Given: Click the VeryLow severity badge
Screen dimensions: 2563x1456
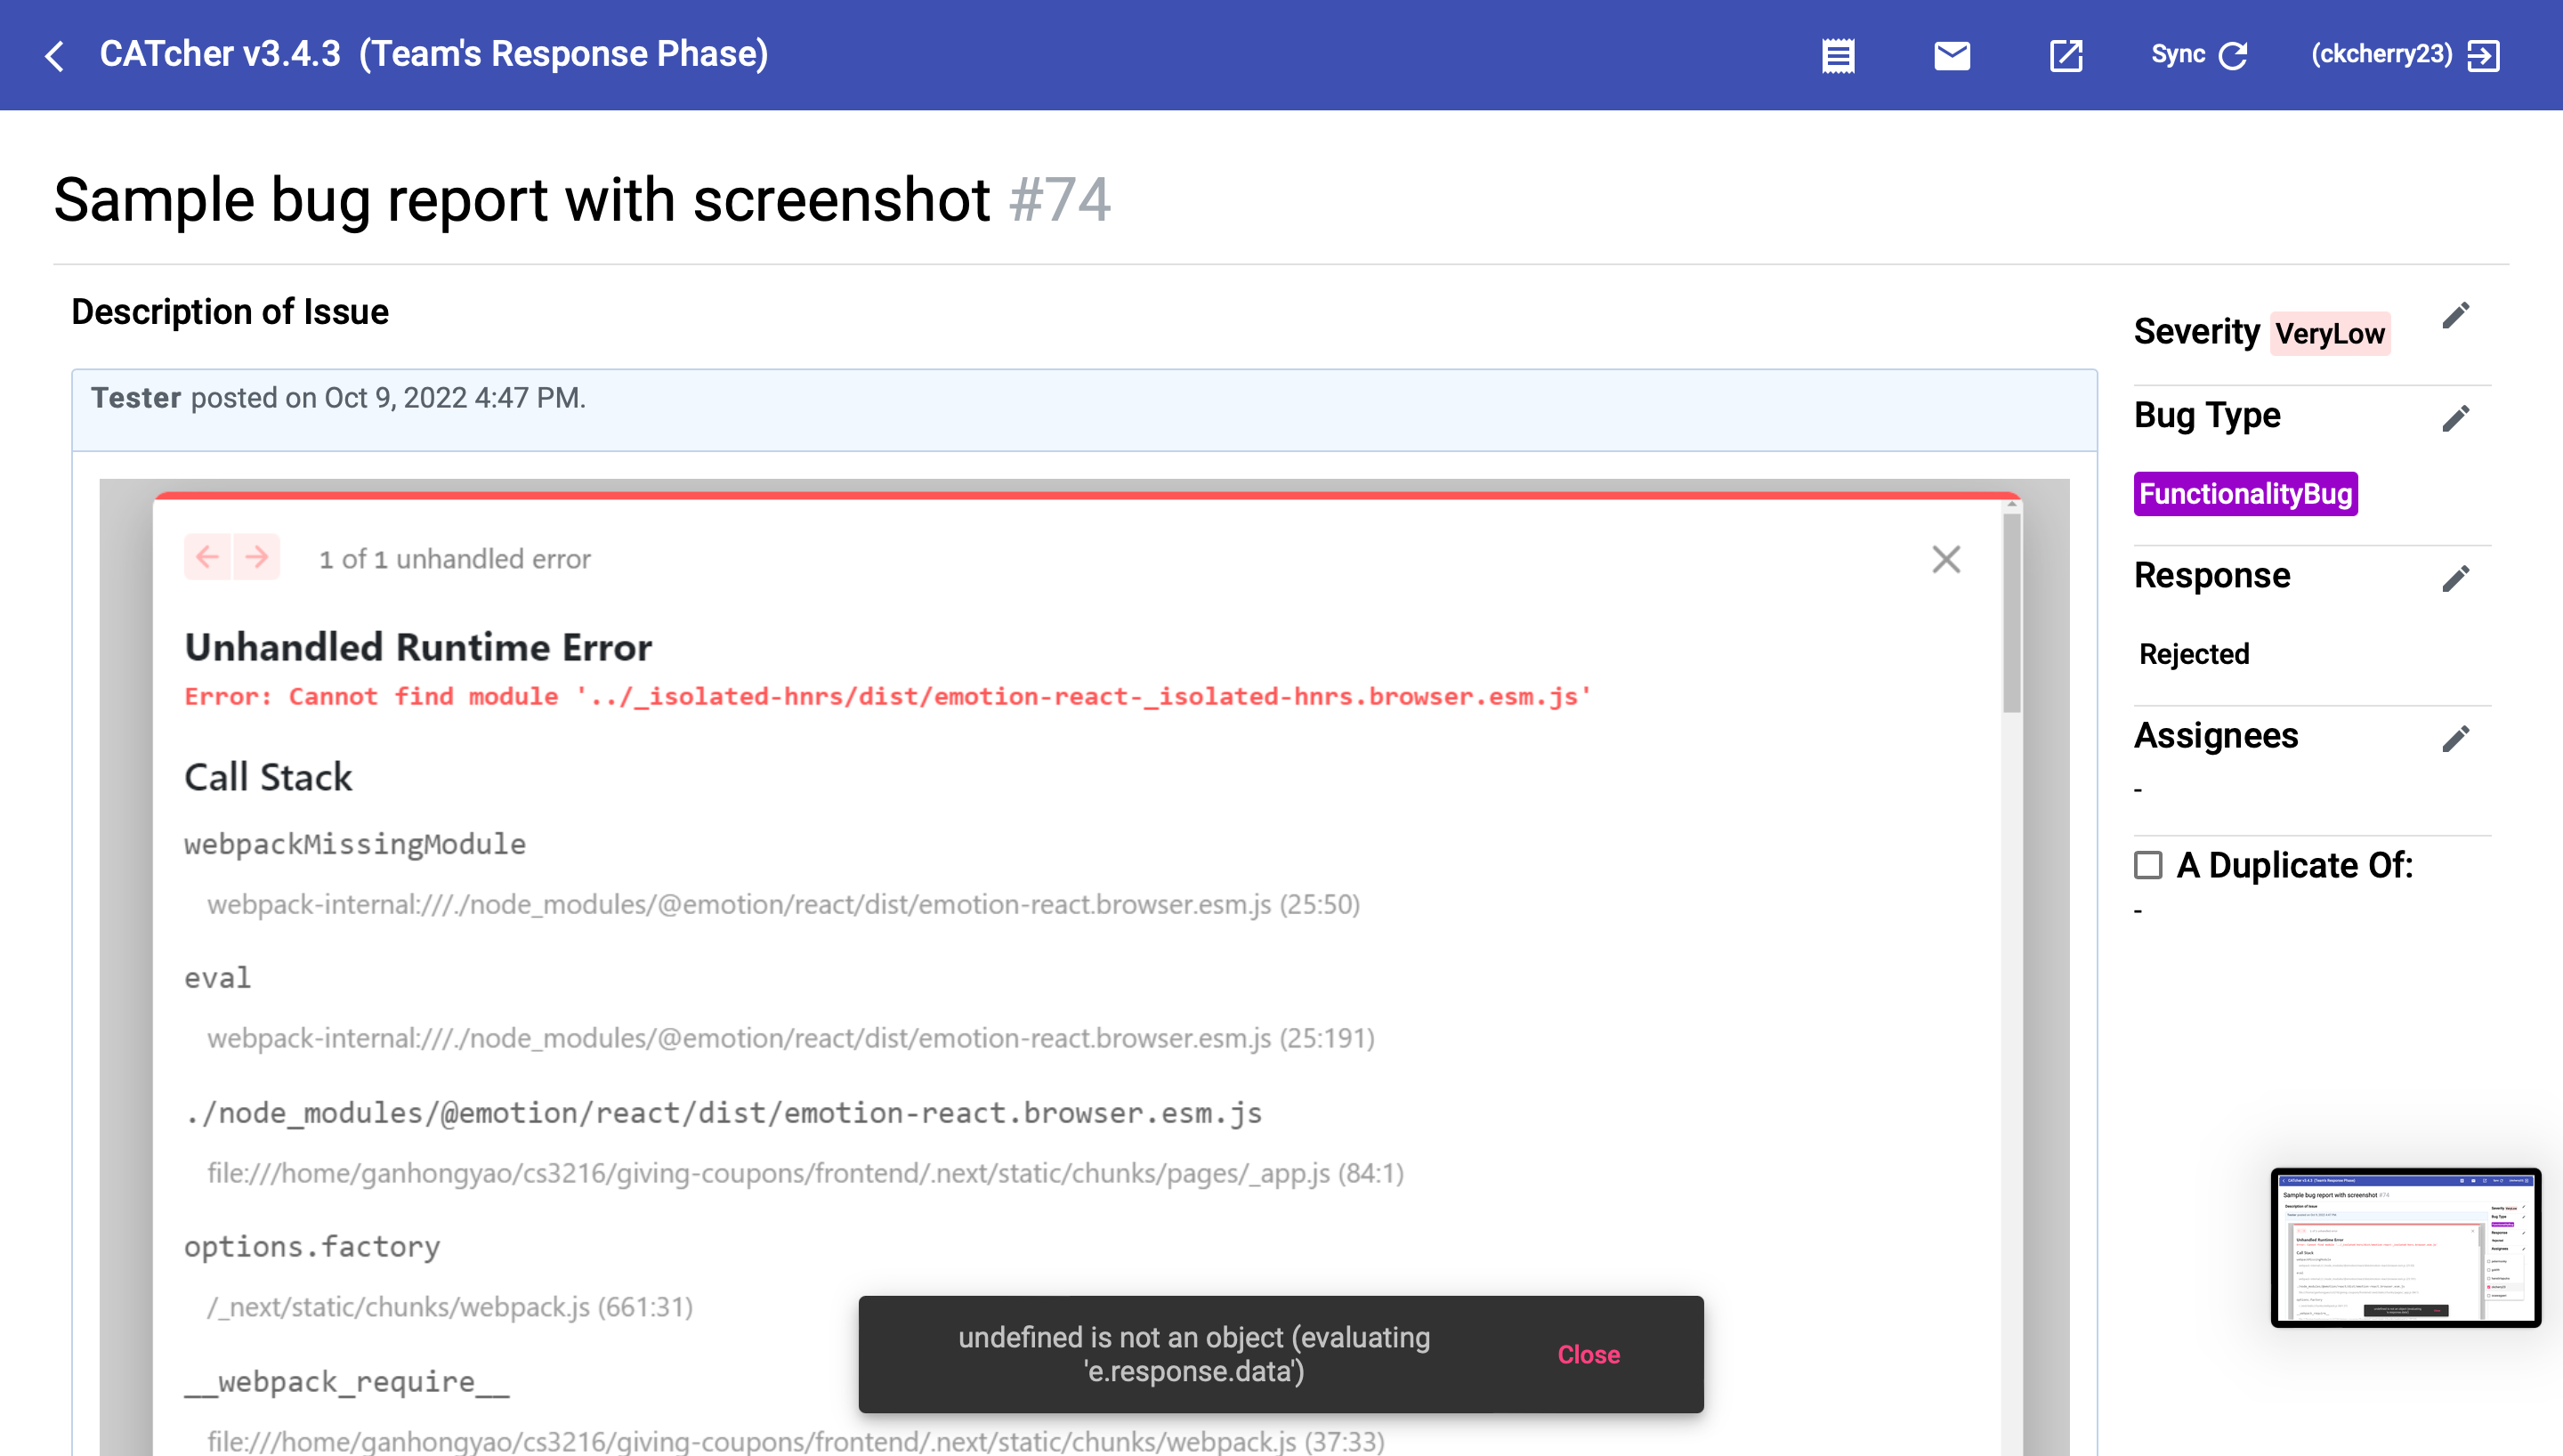Looking at the screenshot, I should [x=2330, y=333].
